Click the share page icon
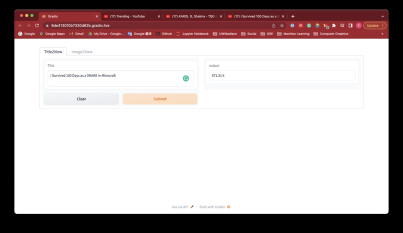Viewport: 403px width, 233px height. (273, 26)
